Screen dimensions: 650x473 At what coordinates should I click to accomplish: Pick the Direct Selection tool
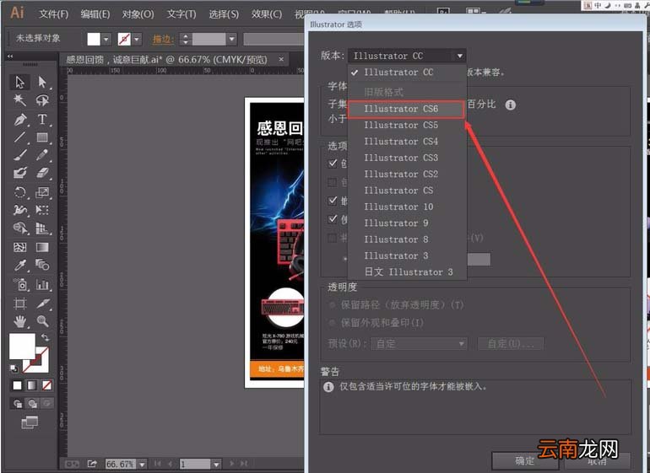click(42, 82)
